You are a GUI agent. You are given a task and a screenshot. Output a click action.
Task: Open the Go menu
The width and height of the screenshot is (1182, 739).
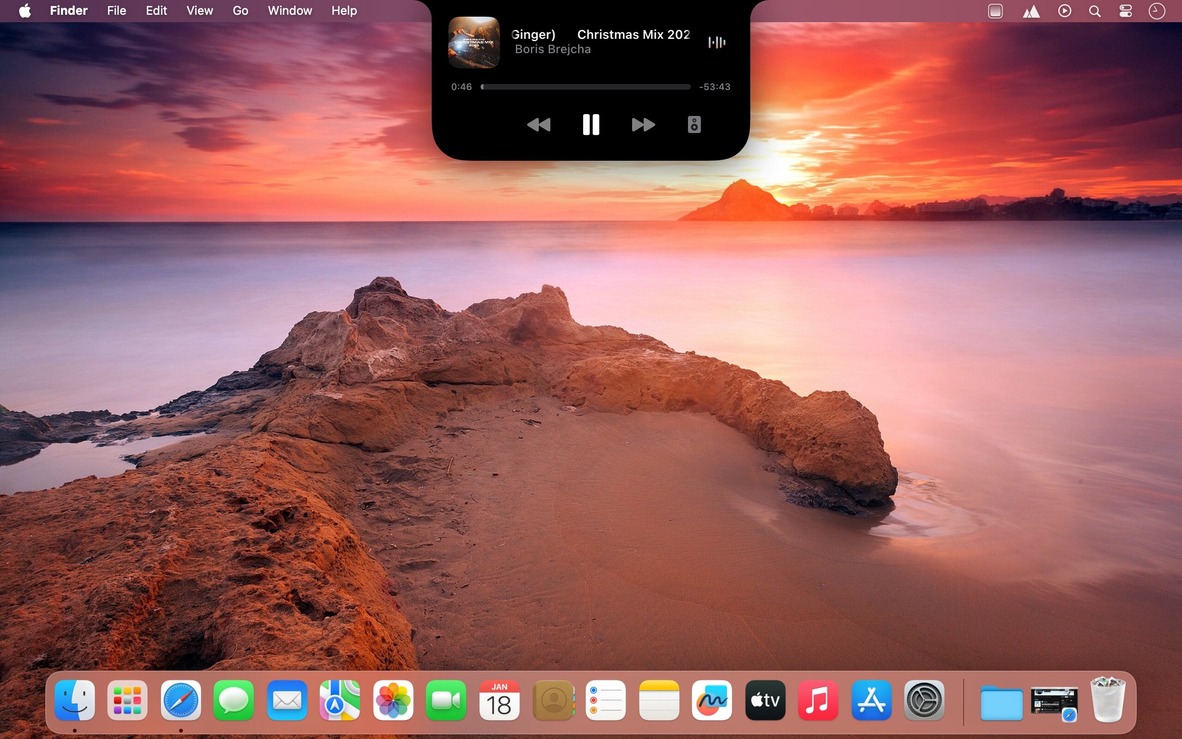[240, 11]
